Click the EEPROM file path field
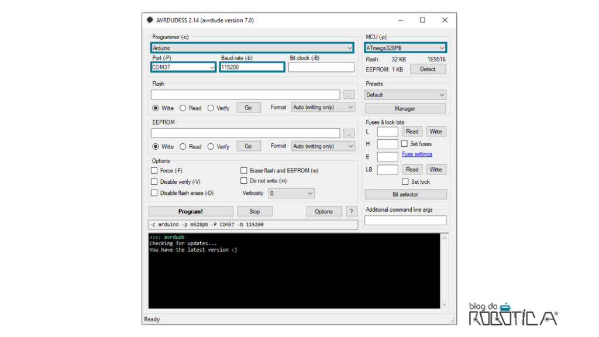This screenshot has height=337, width=599. pos(245,133)
